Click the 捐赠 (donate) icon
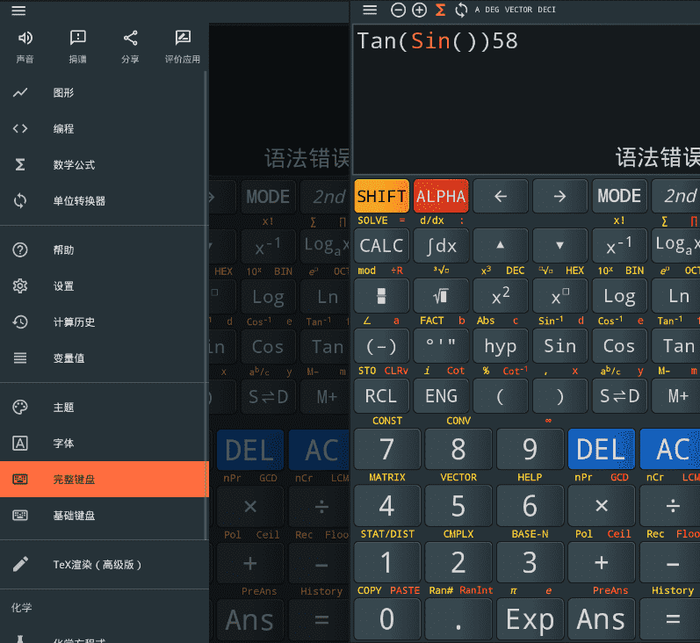Viewport: 700px width, 643px height. (78, 38)
